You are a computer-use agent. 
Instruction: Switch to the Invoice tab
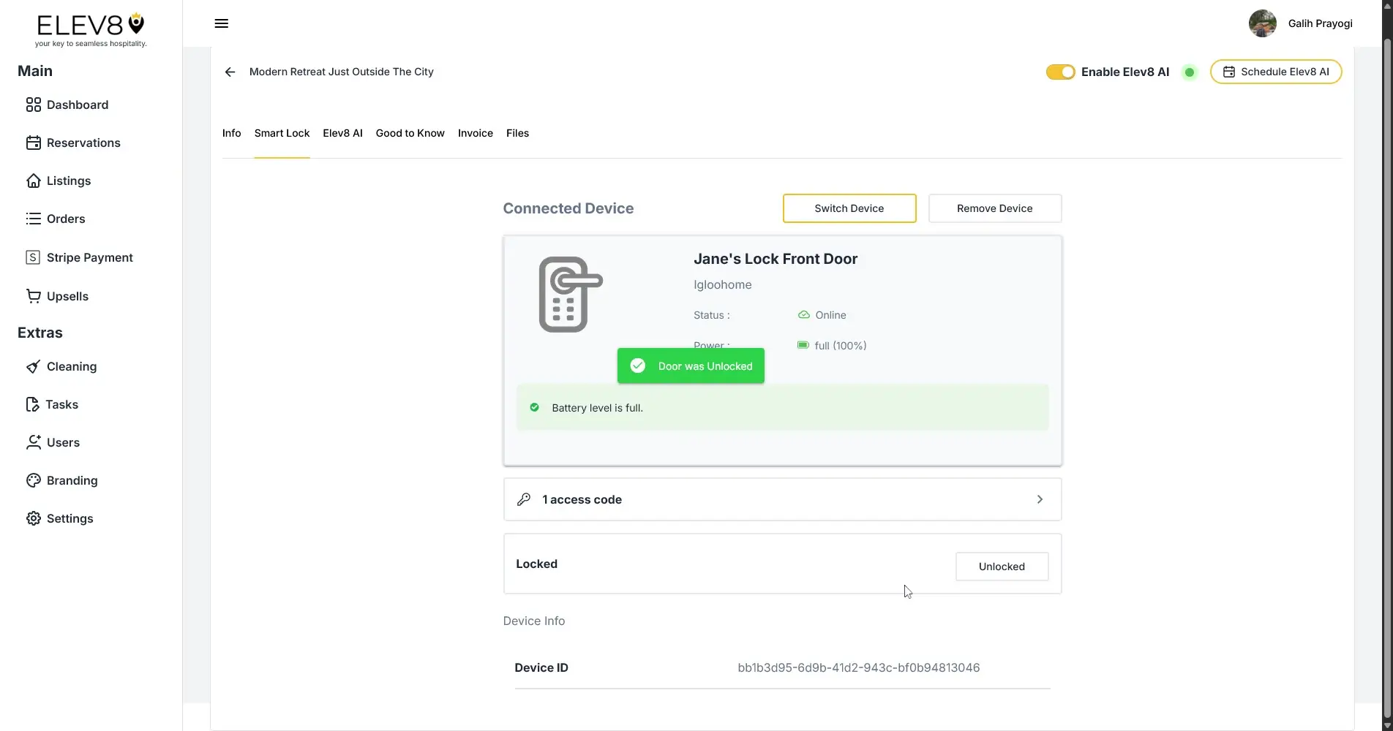pyautogui.click(x=474, y=133)
